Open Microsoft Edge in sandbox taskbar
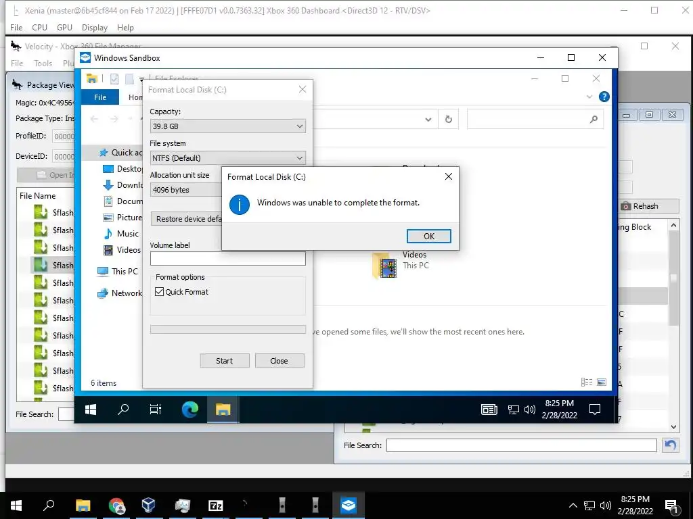This screenshot has height=519, width=693. point(190,410)
